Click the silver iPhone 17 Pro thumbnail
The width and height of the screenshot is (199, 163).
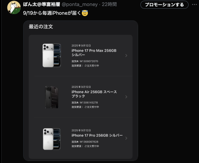click(52, 139)
